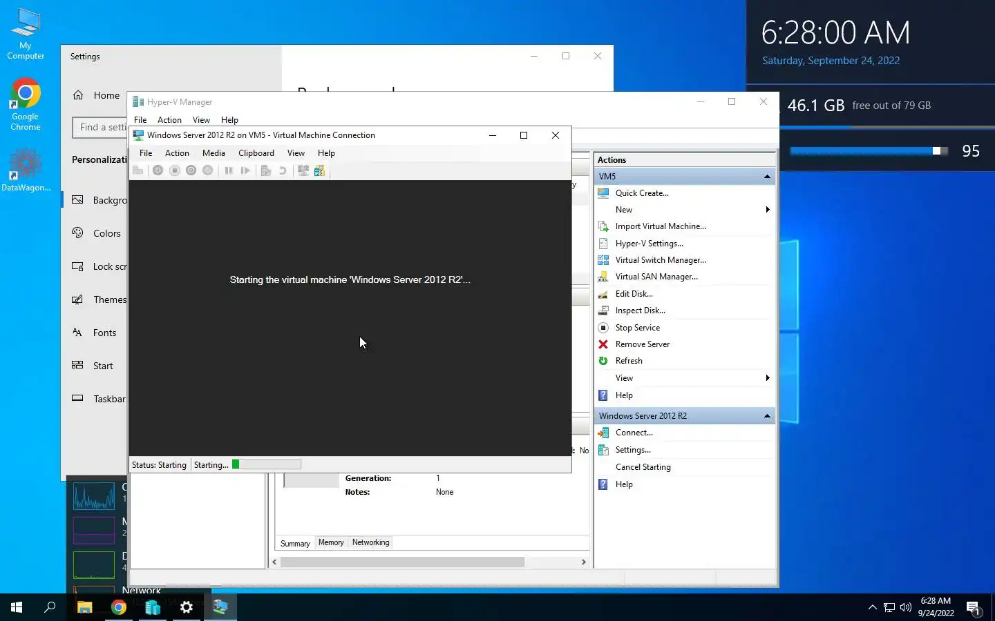995x621 pixels.
Task: Open View menu in VM Connection window
Action: click(x=296, y=153)
